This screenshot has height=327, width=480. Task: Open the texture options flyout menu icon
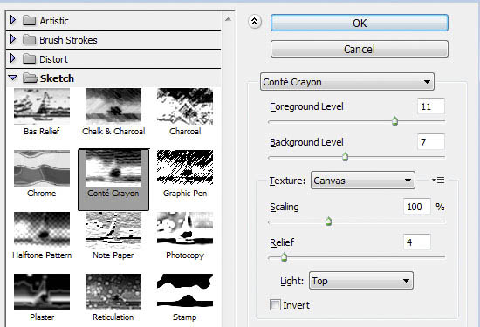(x=438, y=181)
